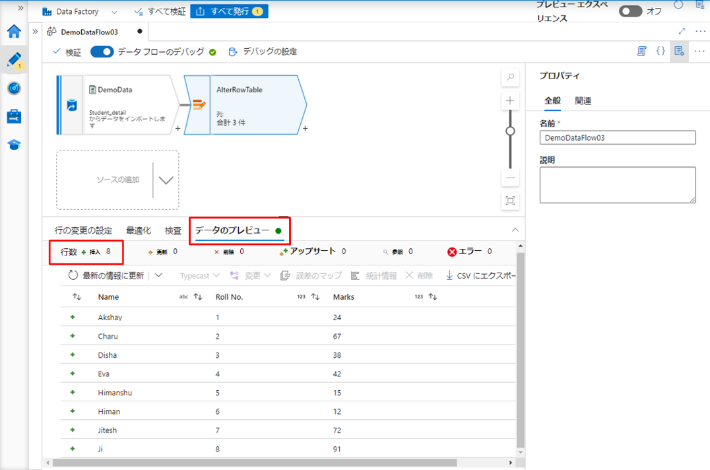
Task: Switch to 検査 tab
Action: pos(173,230)
